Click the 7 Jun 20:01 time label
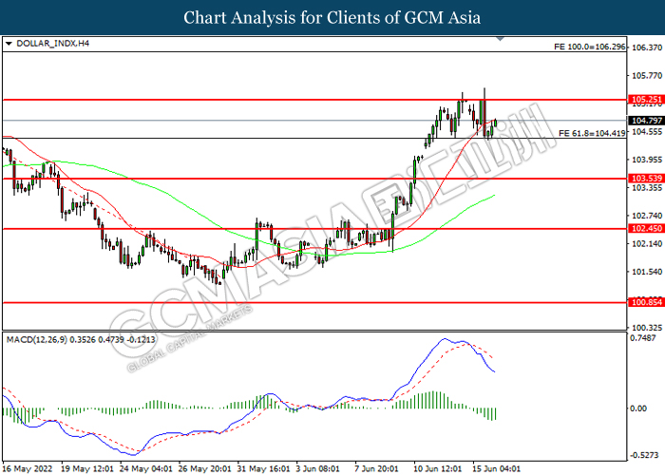665x475 pixels. point(376,468)
